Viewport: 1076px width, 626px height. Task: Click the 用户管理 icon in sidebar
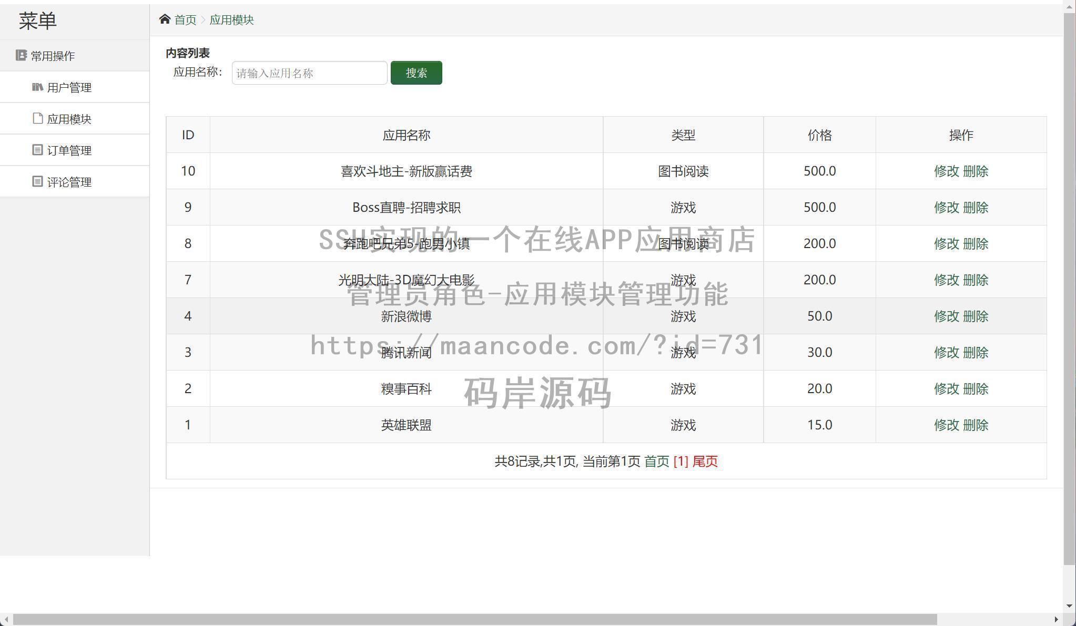pyautogui.click(x=37, y=87)
